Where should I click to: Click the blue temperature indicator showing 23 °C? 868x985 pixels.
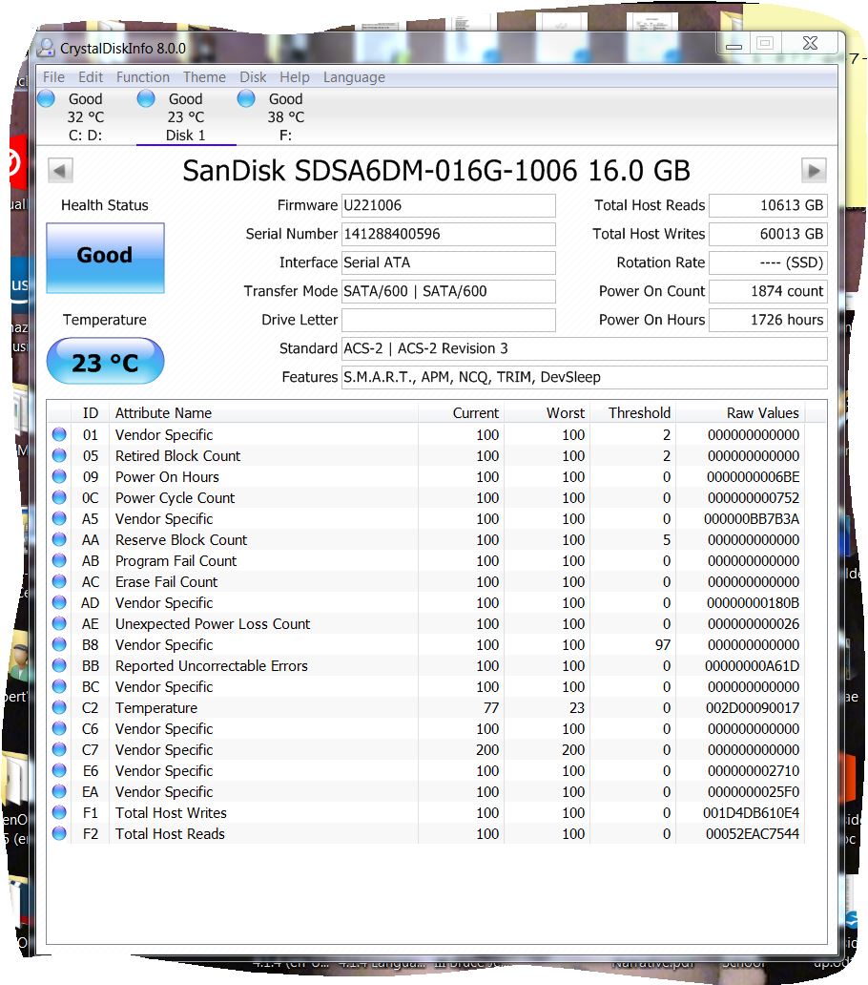pyautogui.click(x=105, y=361)
